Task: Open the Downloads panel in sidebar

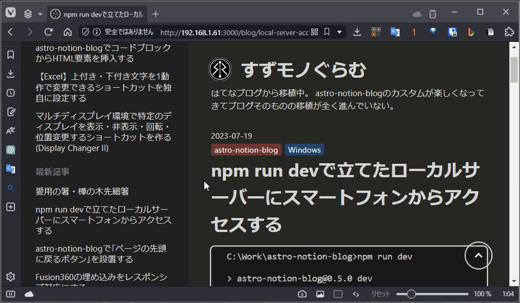Action: tap(11, 74)
